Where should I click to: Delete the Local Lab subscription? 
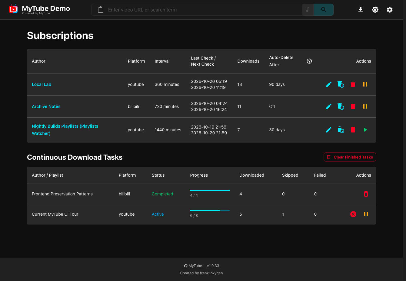click(353, 84)
